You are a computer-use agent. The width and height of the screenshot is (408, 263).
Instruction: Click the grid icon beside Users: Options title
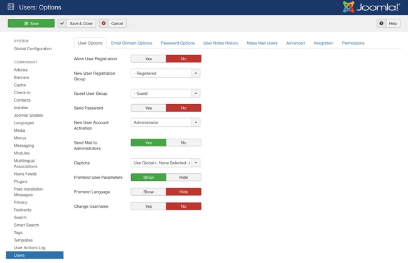point(11,7)
